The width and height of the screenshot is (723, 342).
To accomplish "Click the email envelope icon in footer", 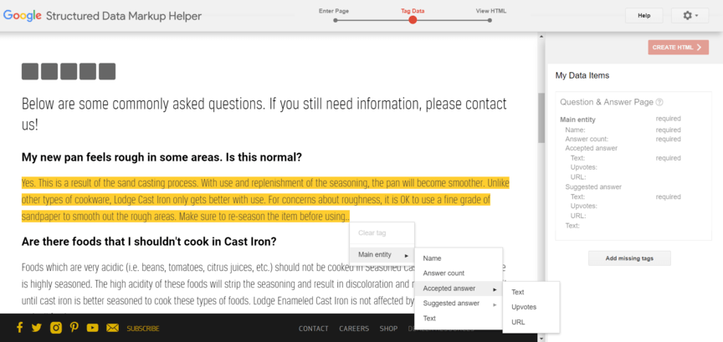I will click(x=112, y=328).
